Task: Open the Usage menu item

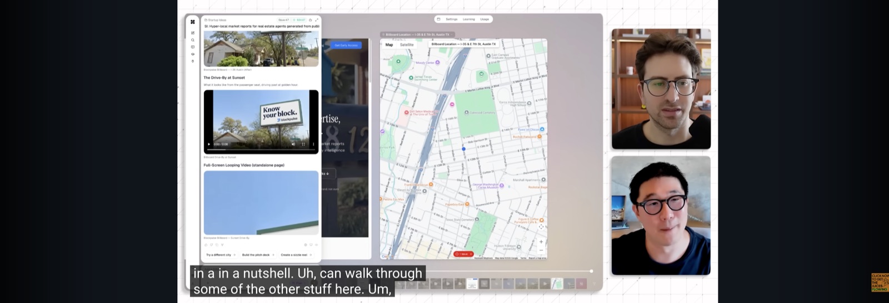Action: point(485,19)
